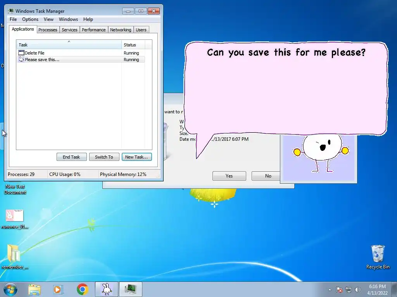Switch to the Services tab

click(x=70, y=30)
